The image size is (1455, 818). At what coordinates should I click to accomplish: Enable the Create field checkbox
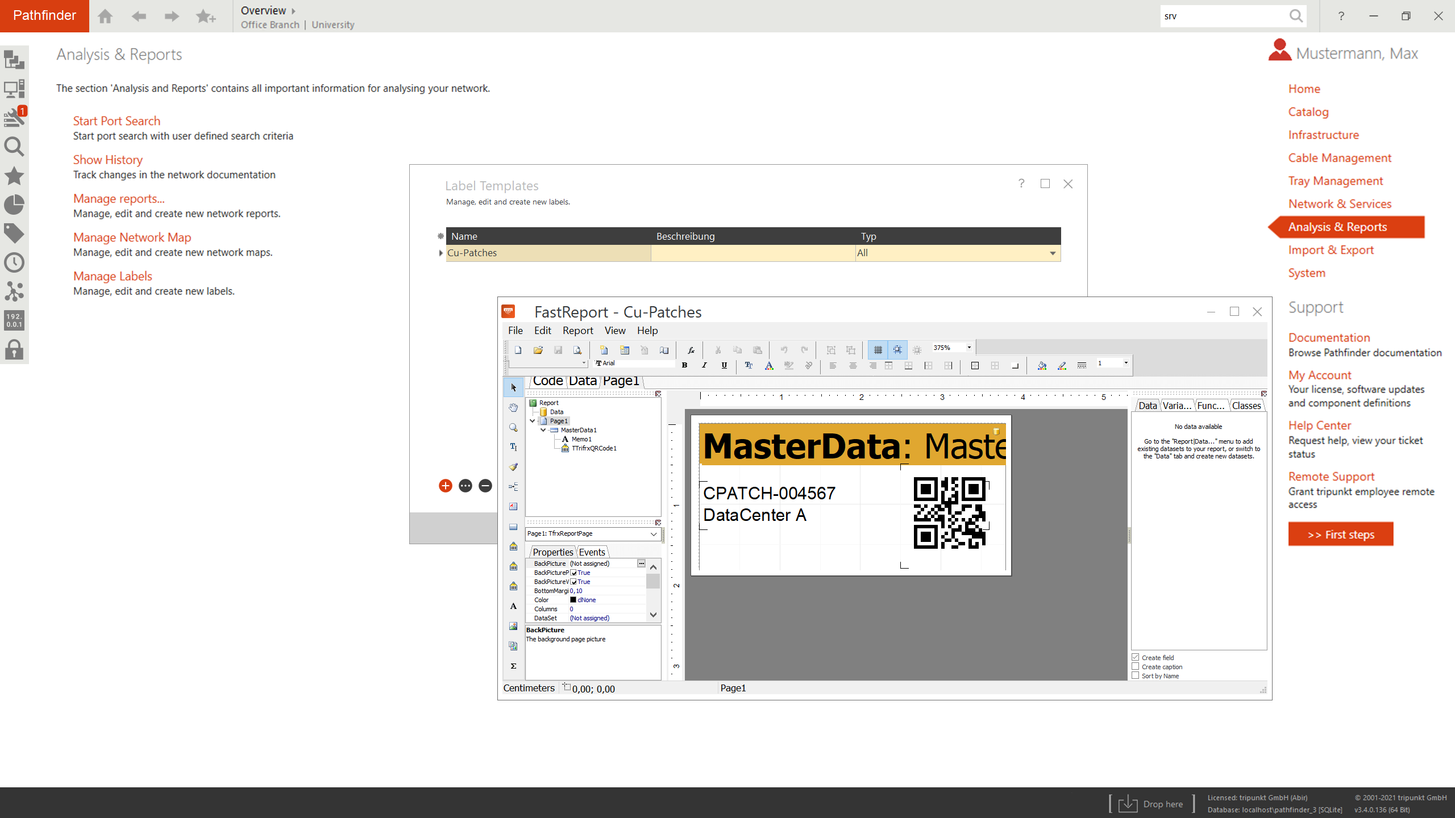[1136, 657]
